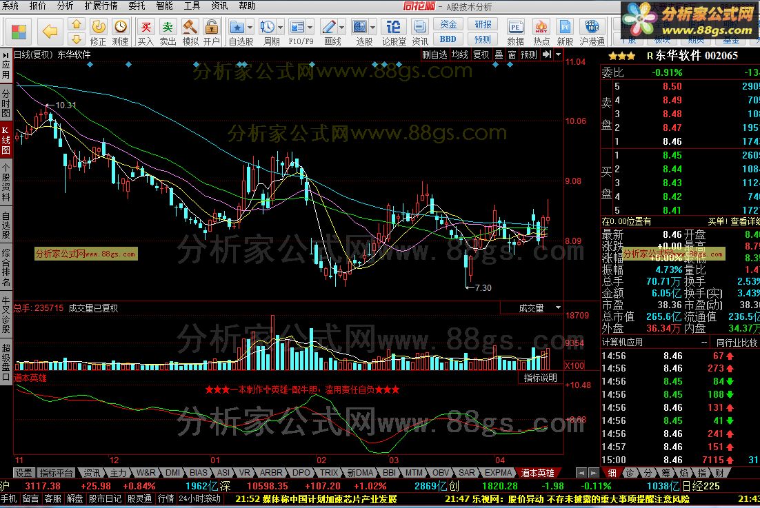Open the 测速 speed test tool

tap(120, 32)
